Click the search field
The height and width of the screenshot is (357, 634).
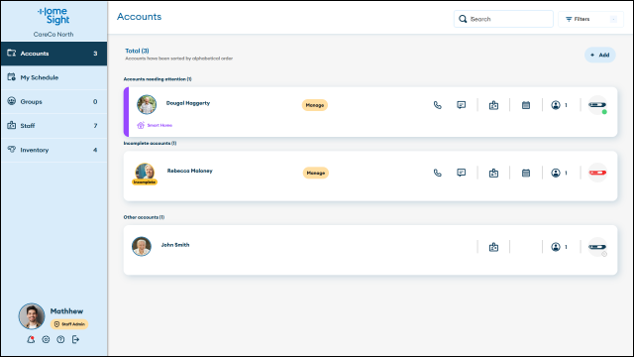point(503,19)
